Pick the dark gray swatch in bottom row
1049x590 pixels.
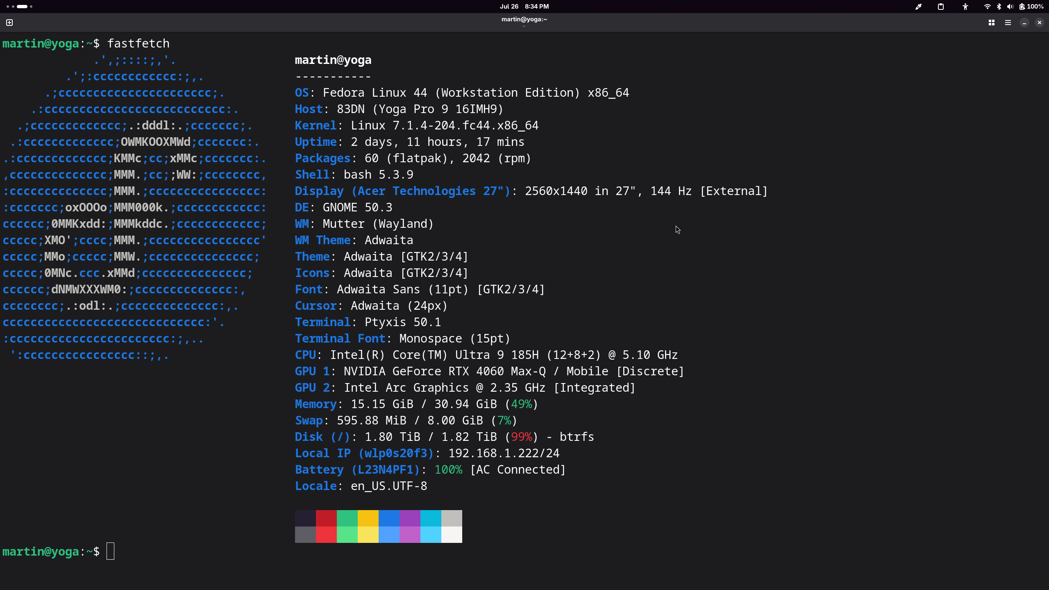click(305, 535)
